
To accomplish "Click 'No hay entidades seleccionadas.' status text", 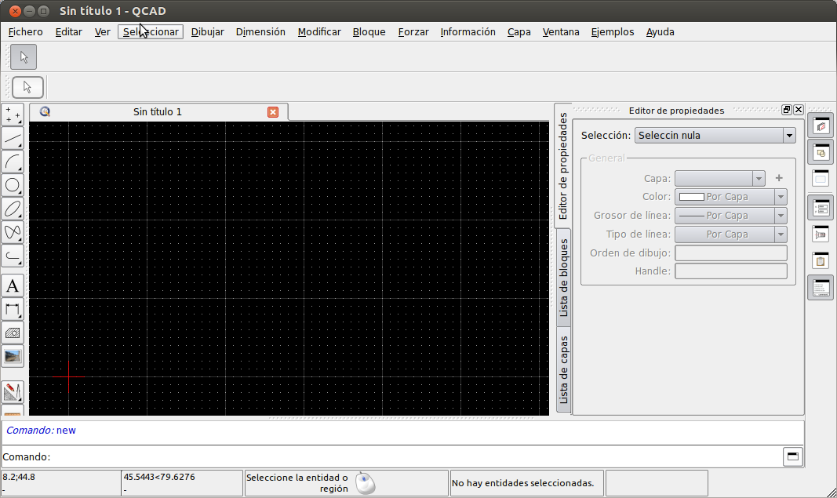I will tap(522, 483).
